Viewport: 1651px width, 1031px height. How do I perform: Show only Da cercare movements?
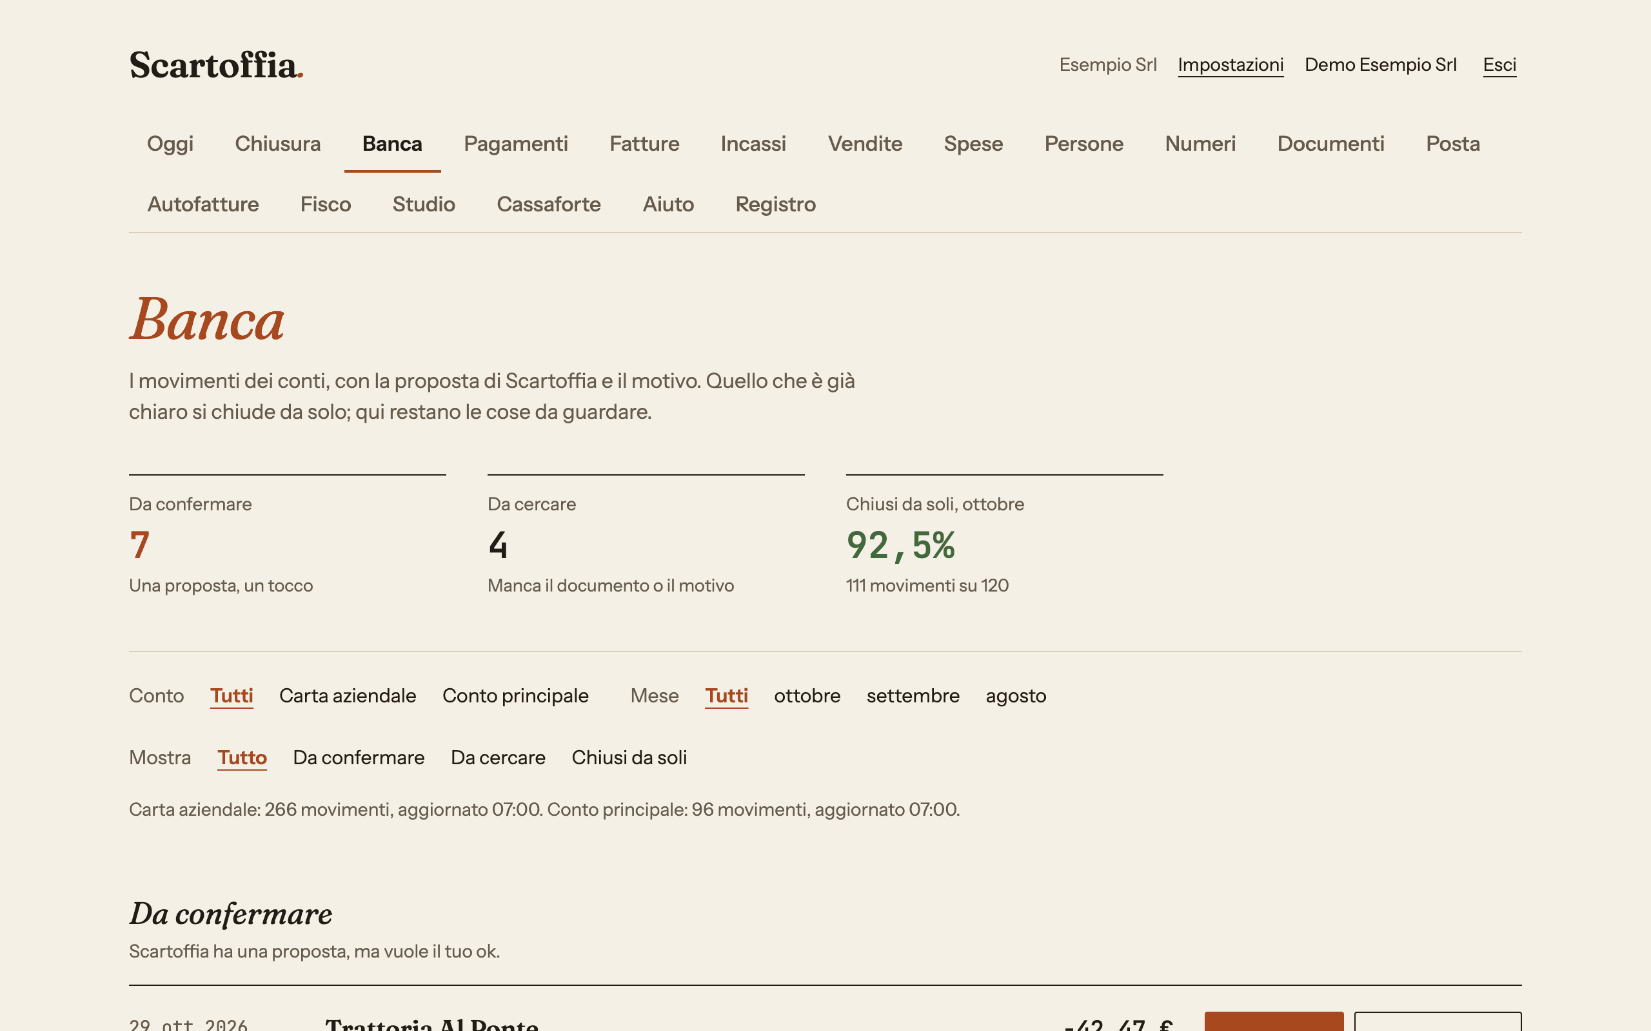pyautogui.click(x=498, y=758)
